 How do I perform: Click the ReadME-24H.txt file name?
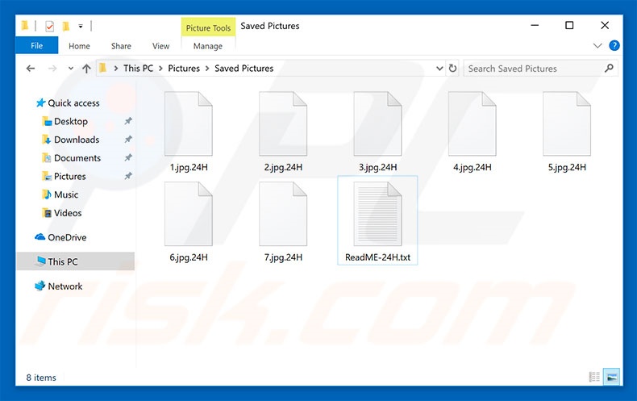click(x=378, y=257)
